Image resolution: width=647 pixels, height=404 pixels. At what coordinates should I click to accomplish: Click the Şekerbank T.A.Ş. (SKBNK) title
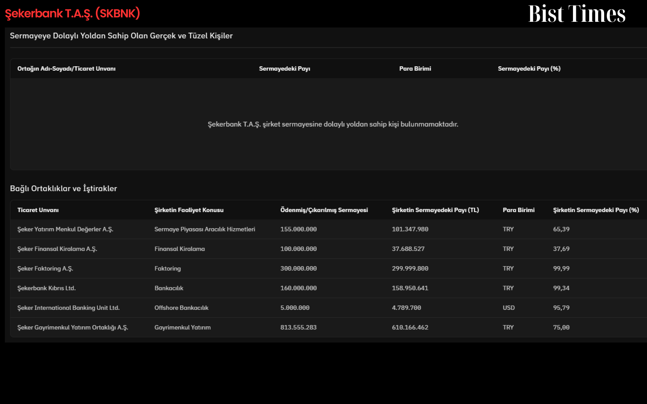(x=72, y=14)
